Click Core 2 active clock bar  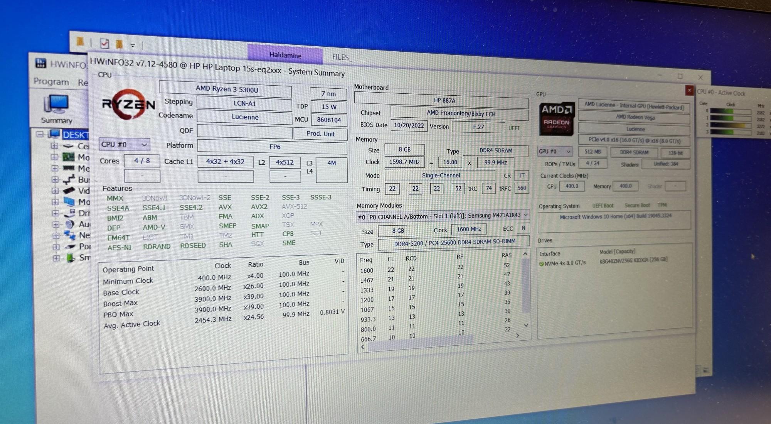tap(730, 125)
